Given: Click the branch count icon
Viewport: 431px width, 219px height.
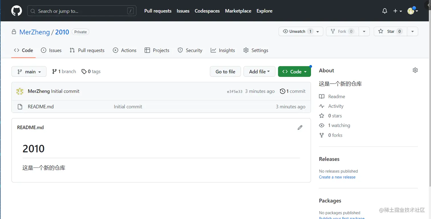Looking at the screenshot, I should pyautogui.click(x=54, y=72).
